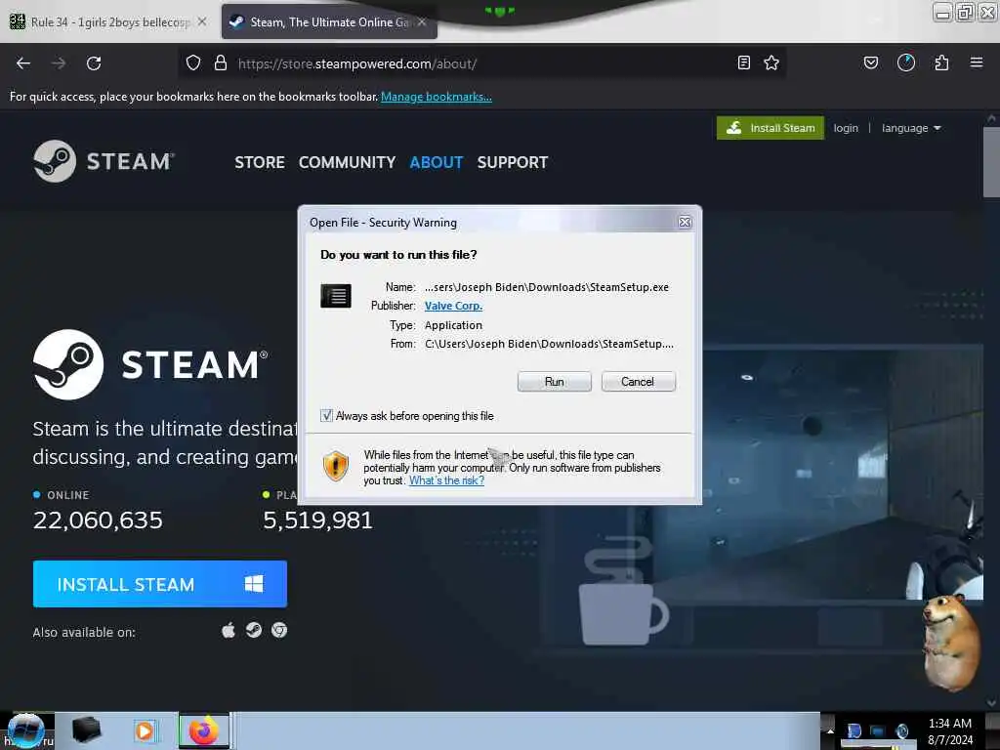Open the Extensions puzzle icon
This screenshot has height=750, width=1000.
click(941, 62)
